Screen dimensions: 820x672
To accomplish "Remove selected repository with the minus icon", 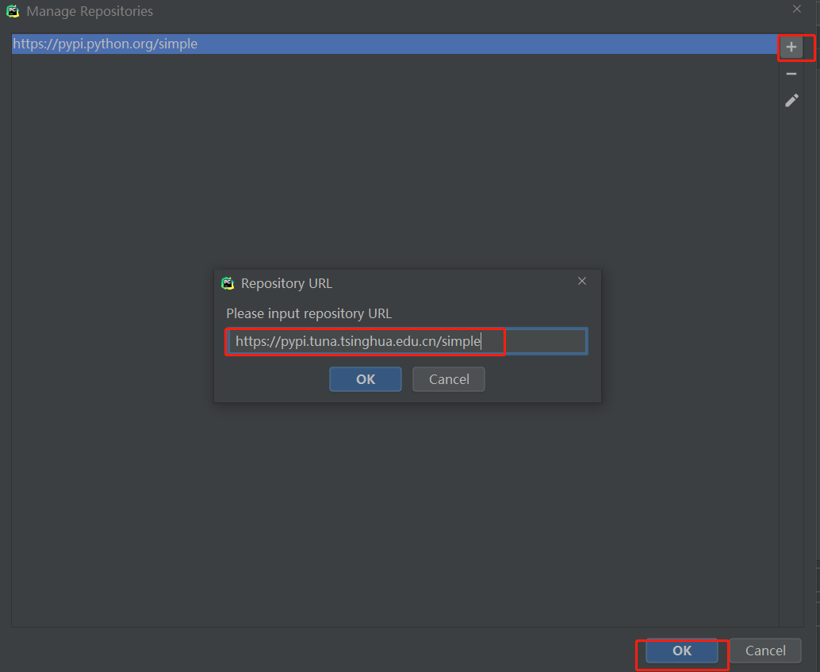I will (791, 74).
